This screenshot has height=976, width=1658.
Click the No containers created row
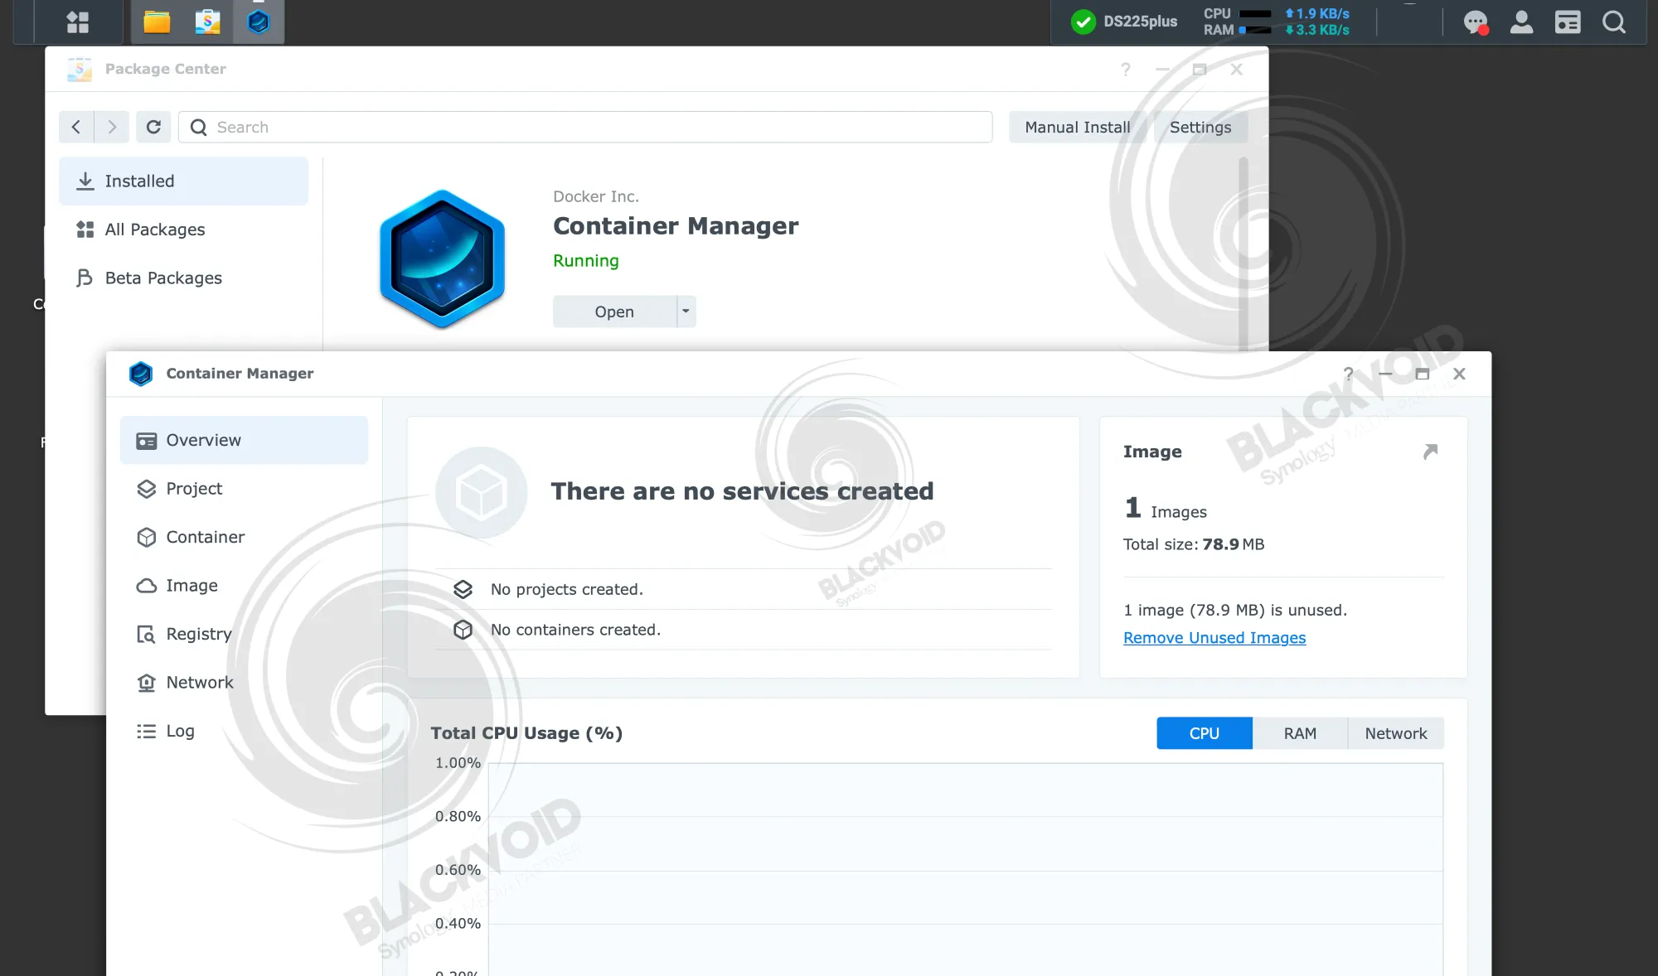(x=744, y=630)
